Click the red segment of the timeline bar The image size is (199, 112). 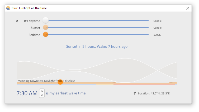[144, 84]
